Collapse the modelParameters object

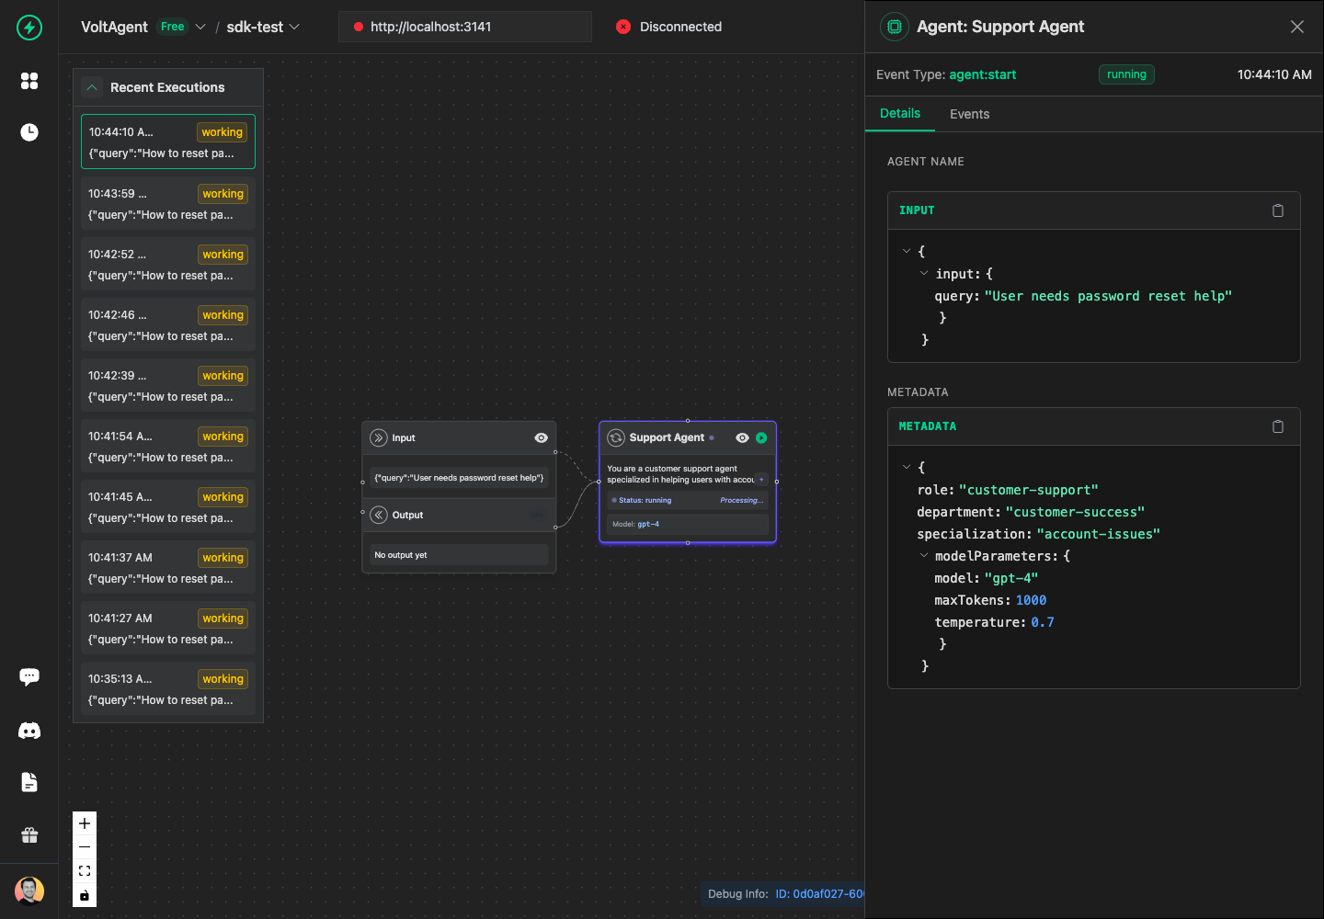[x=924, y=555]
